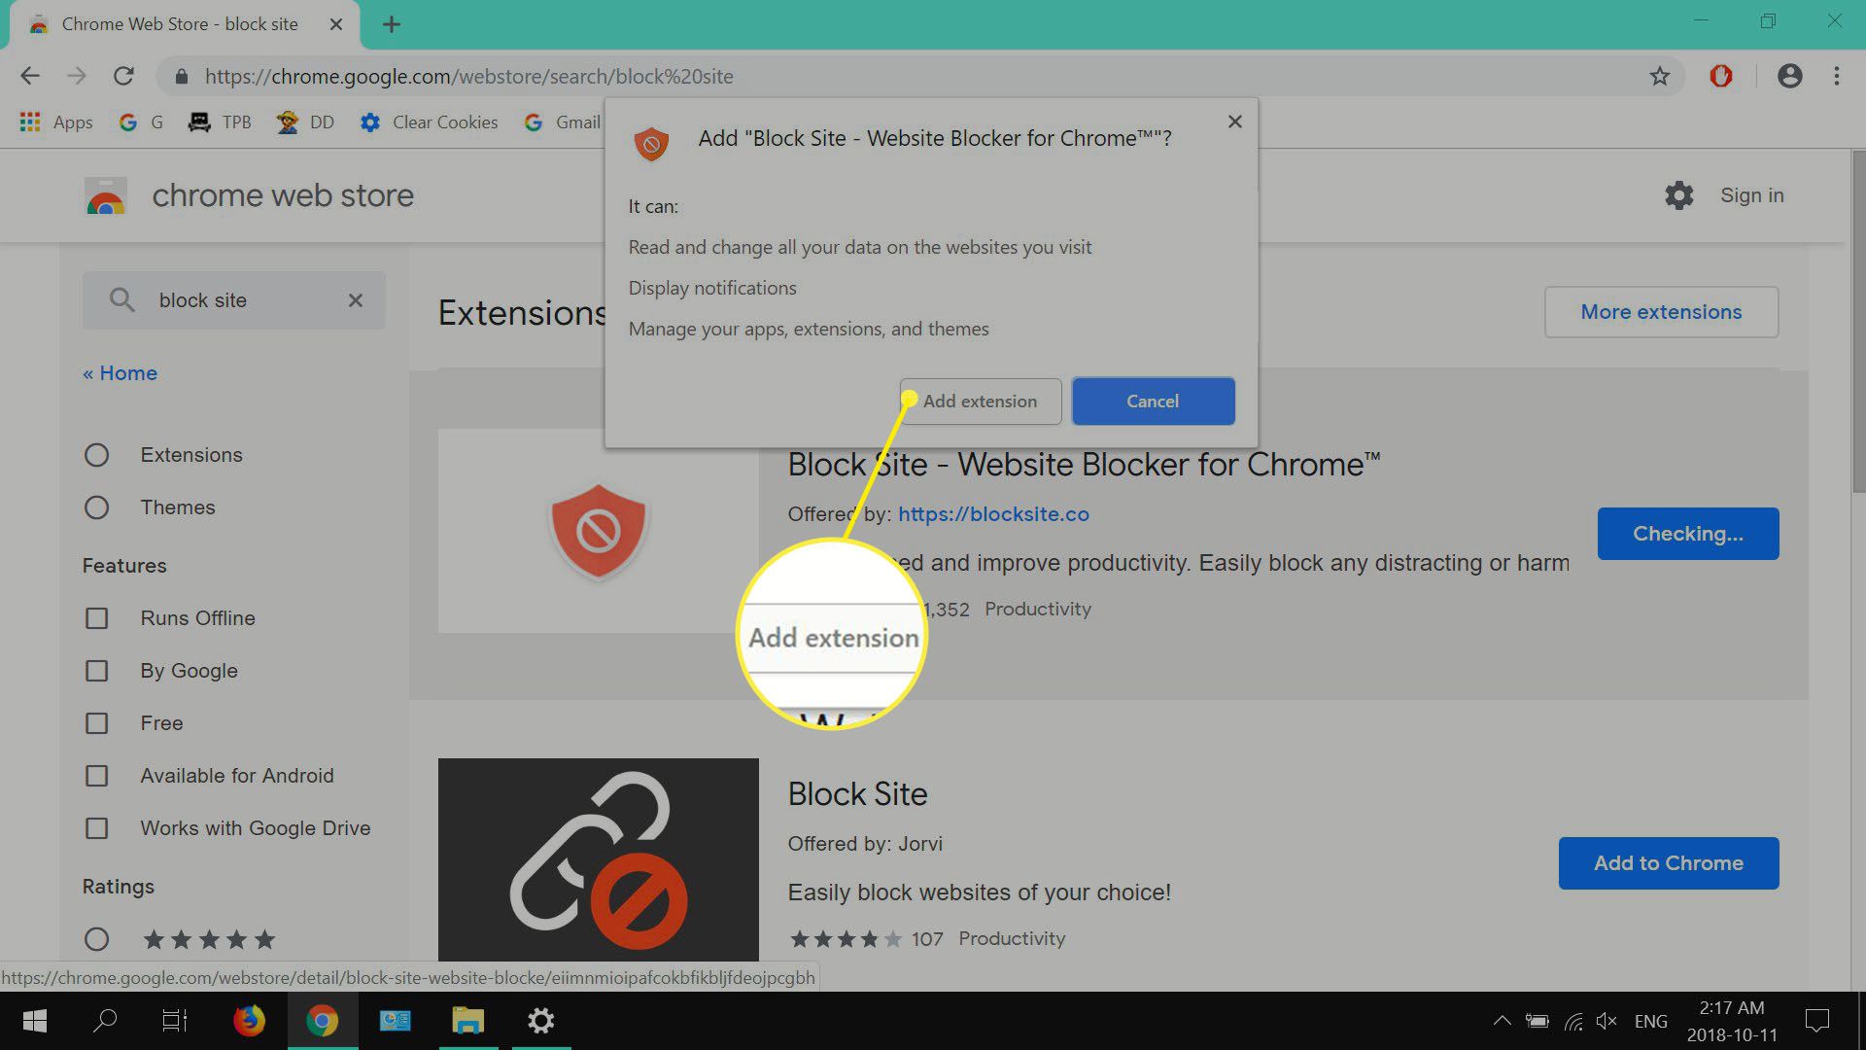Screen dimensions: 1866x1050
Task: Click the search input field
Action: point(234,300)
